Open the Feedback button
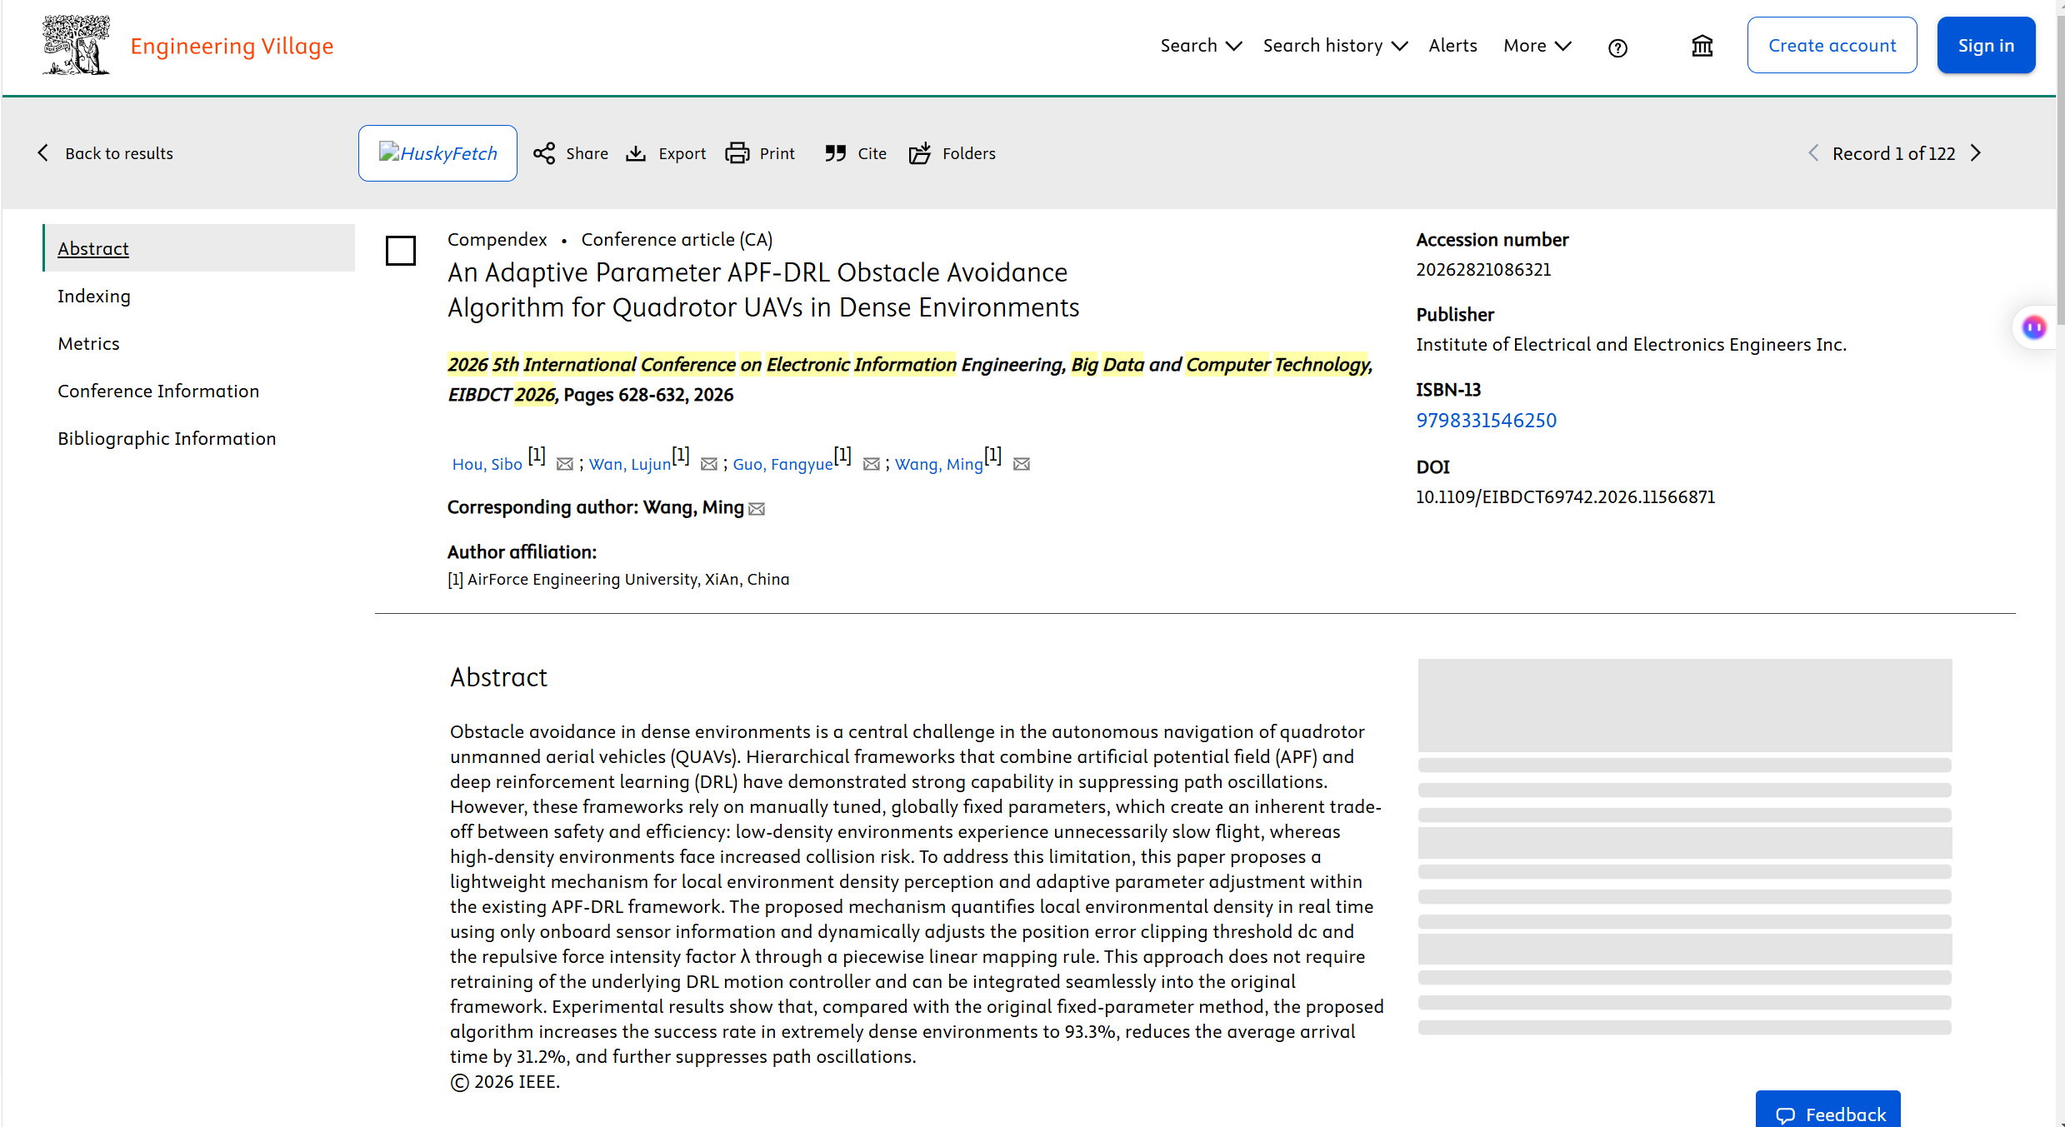The height and width of the screenshot is (1127, 2065). 1828,1110
